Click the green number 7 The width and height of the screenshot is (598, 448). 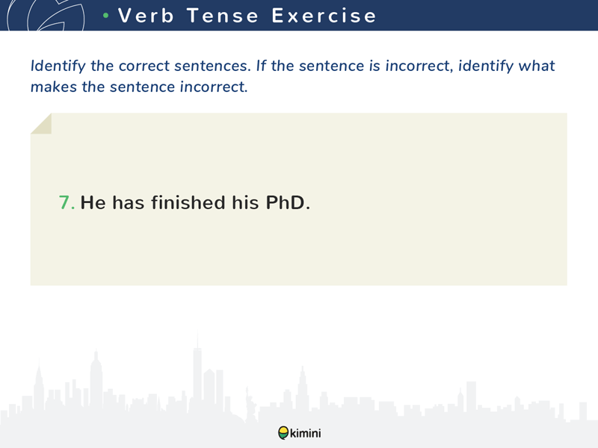(x=67, y=202)
